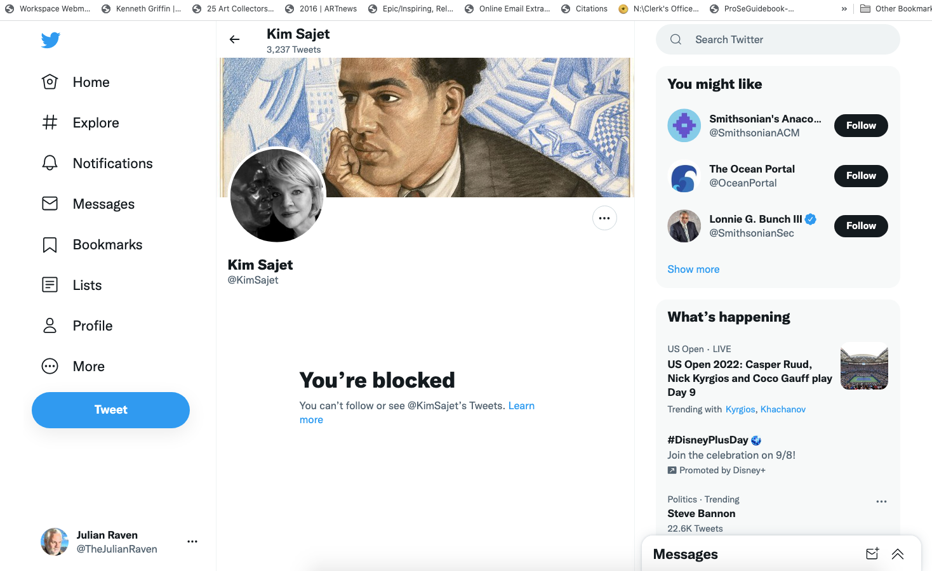932x571 pixels.
Task: Click the magnifying glass search icon
Action: coord(676,39)
